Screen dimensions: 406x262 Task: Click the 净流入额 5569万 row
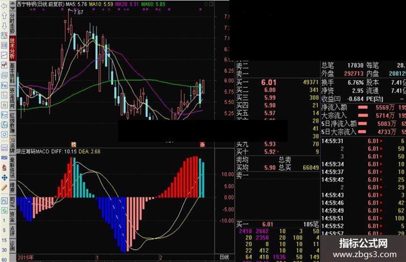pos(363,107)
